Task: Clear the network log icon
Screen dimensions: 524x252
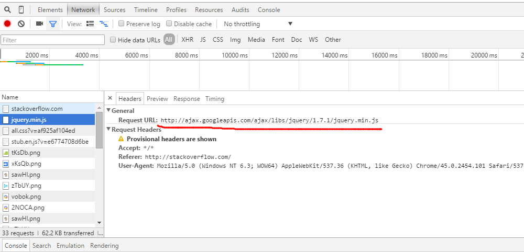Action: [x=21, y=24]
